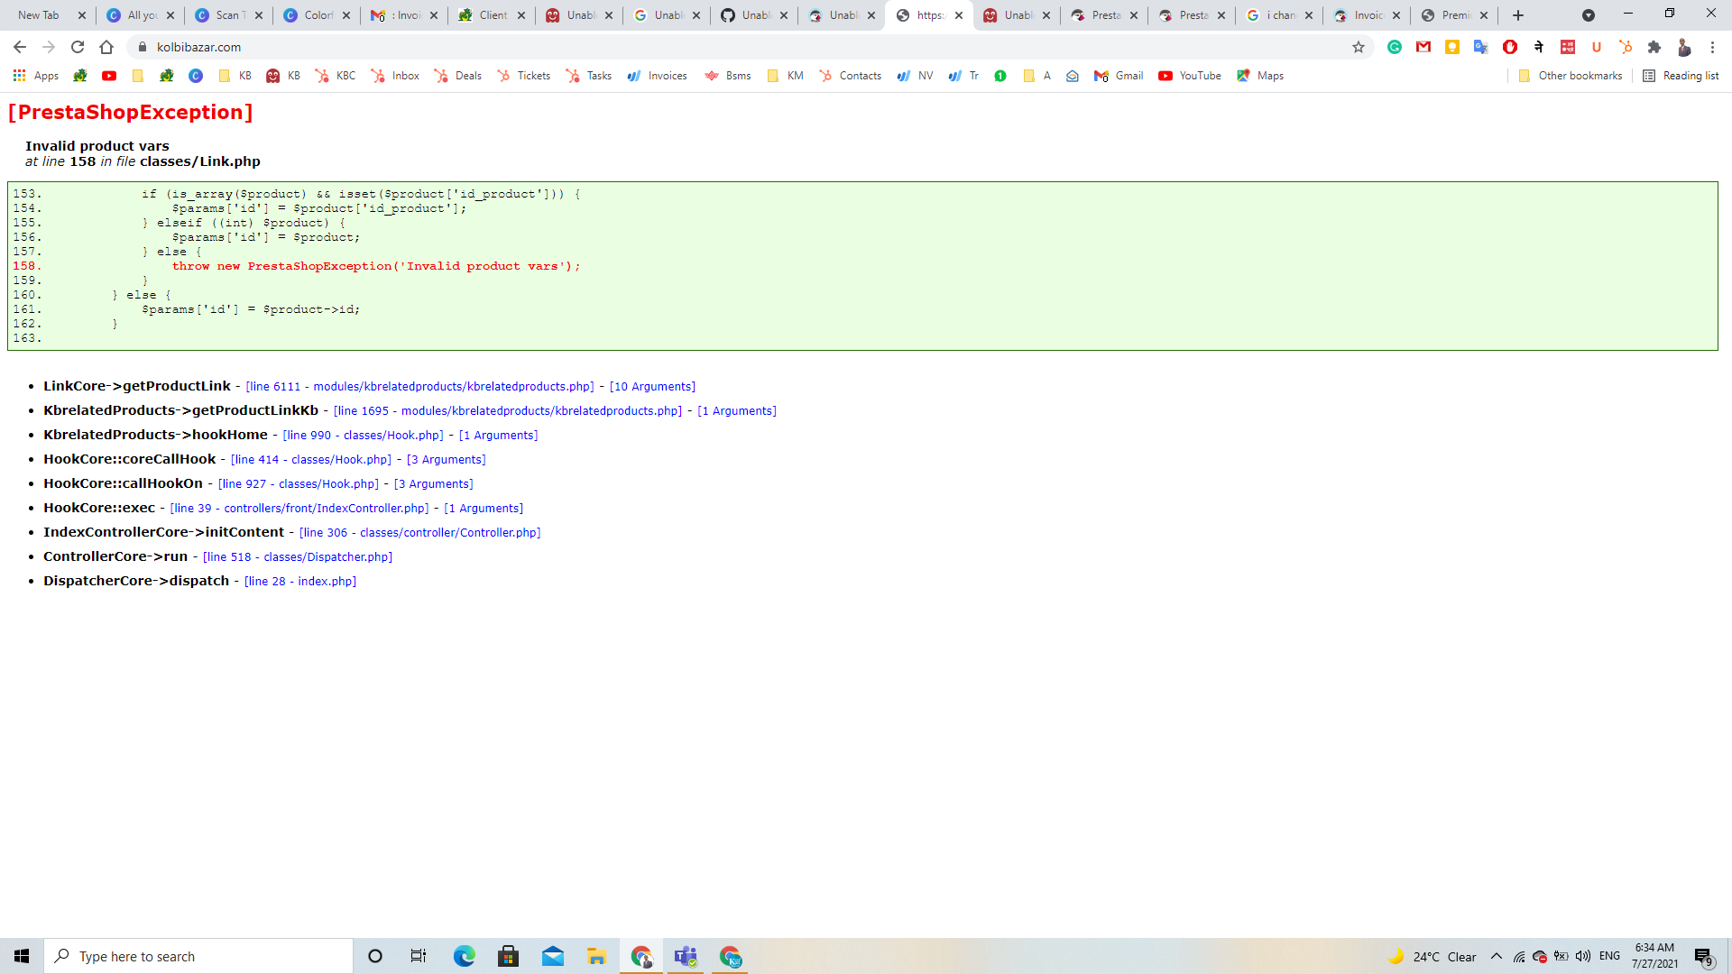Viewport: 1732px width, 974px height.
Task: Open the Apps grid in the bookmarks bar
Action: click(x=36, y=76)
